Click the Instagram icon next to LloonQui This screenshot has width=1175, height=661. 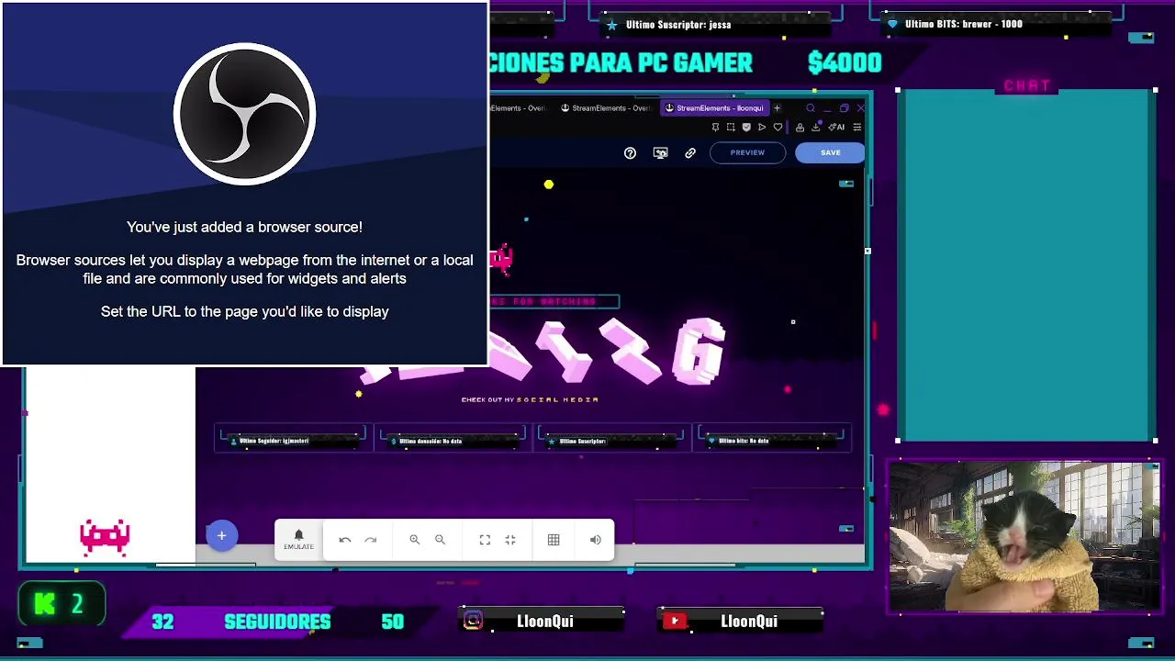(x=473, y=622)
